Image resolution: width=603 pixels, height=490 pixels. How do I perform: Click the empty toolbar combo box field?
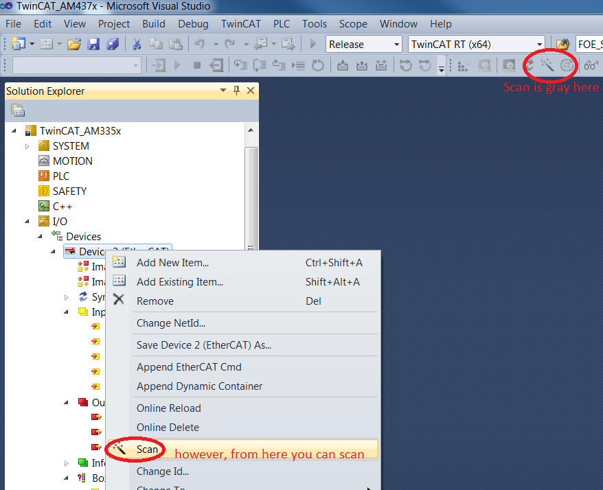76,65
